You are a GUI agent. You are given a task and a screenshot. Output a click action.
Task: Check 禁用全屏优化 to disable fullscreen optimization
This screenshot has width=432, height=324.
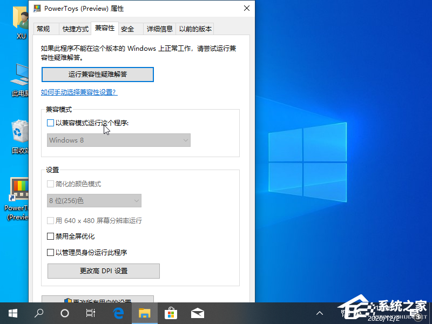50,236
